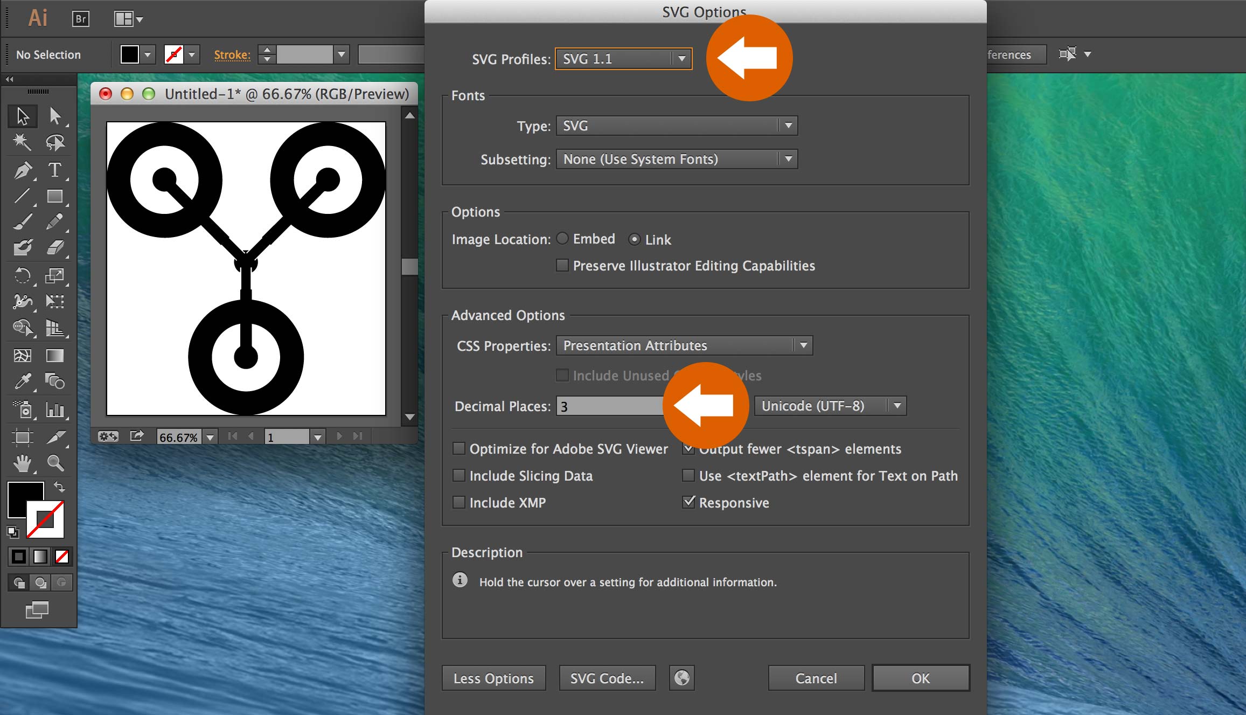Open Adobe Bridge via Br icon

(81, 19)
